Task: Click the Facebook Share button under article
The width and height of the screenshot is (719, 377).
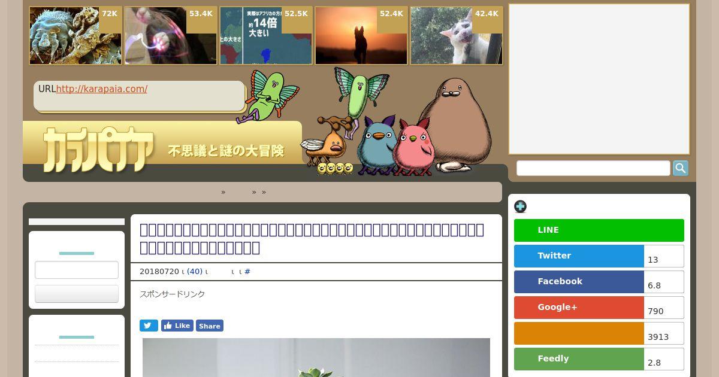Action: point(210,326)
